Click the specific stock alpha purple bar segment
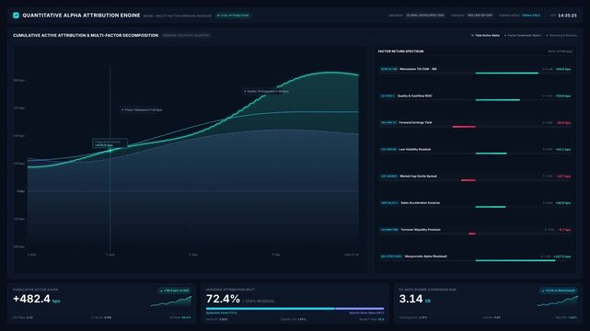Image resolution: width=590 pixels, height=331 pixels. (359, 308)
